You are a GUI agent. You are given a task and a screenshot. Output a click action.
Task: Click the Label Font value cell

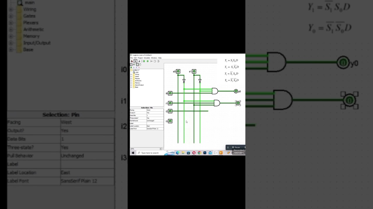click(x=155, y=129)
